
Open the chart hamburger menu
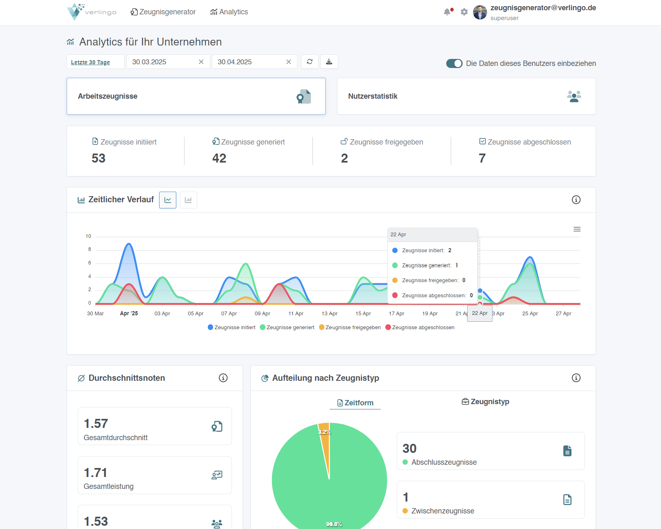pos(577,229)
